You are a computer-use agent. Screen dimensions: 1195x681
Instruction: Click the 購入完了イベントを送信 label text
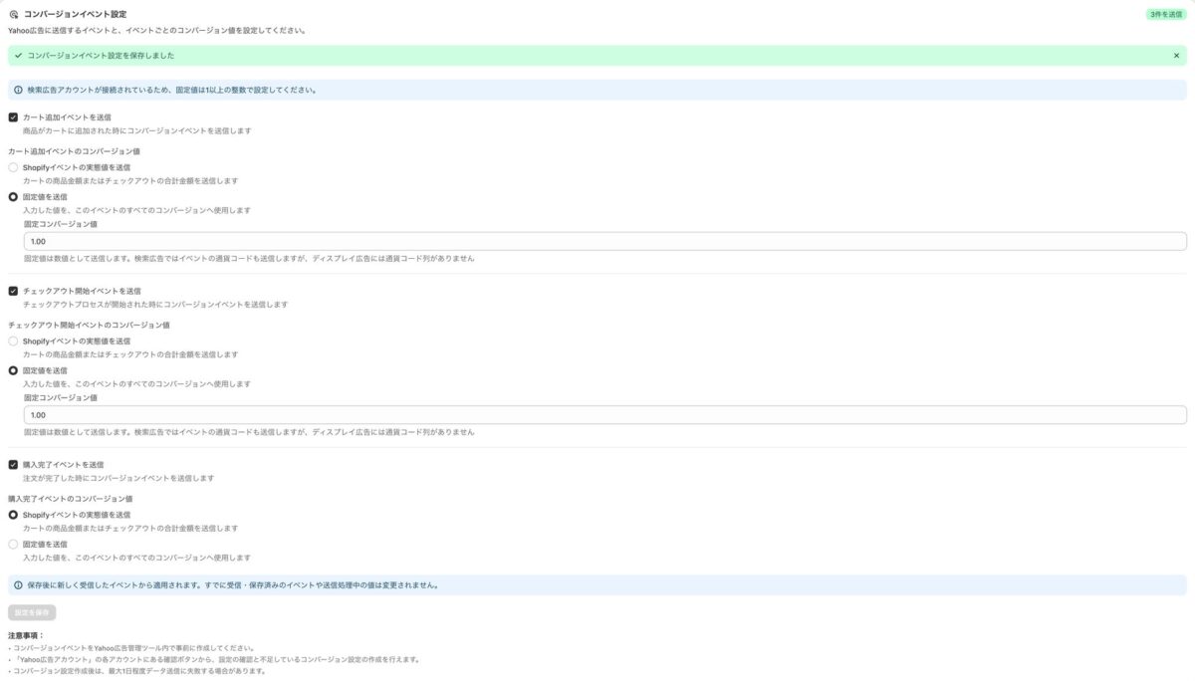tap(64, 464)
